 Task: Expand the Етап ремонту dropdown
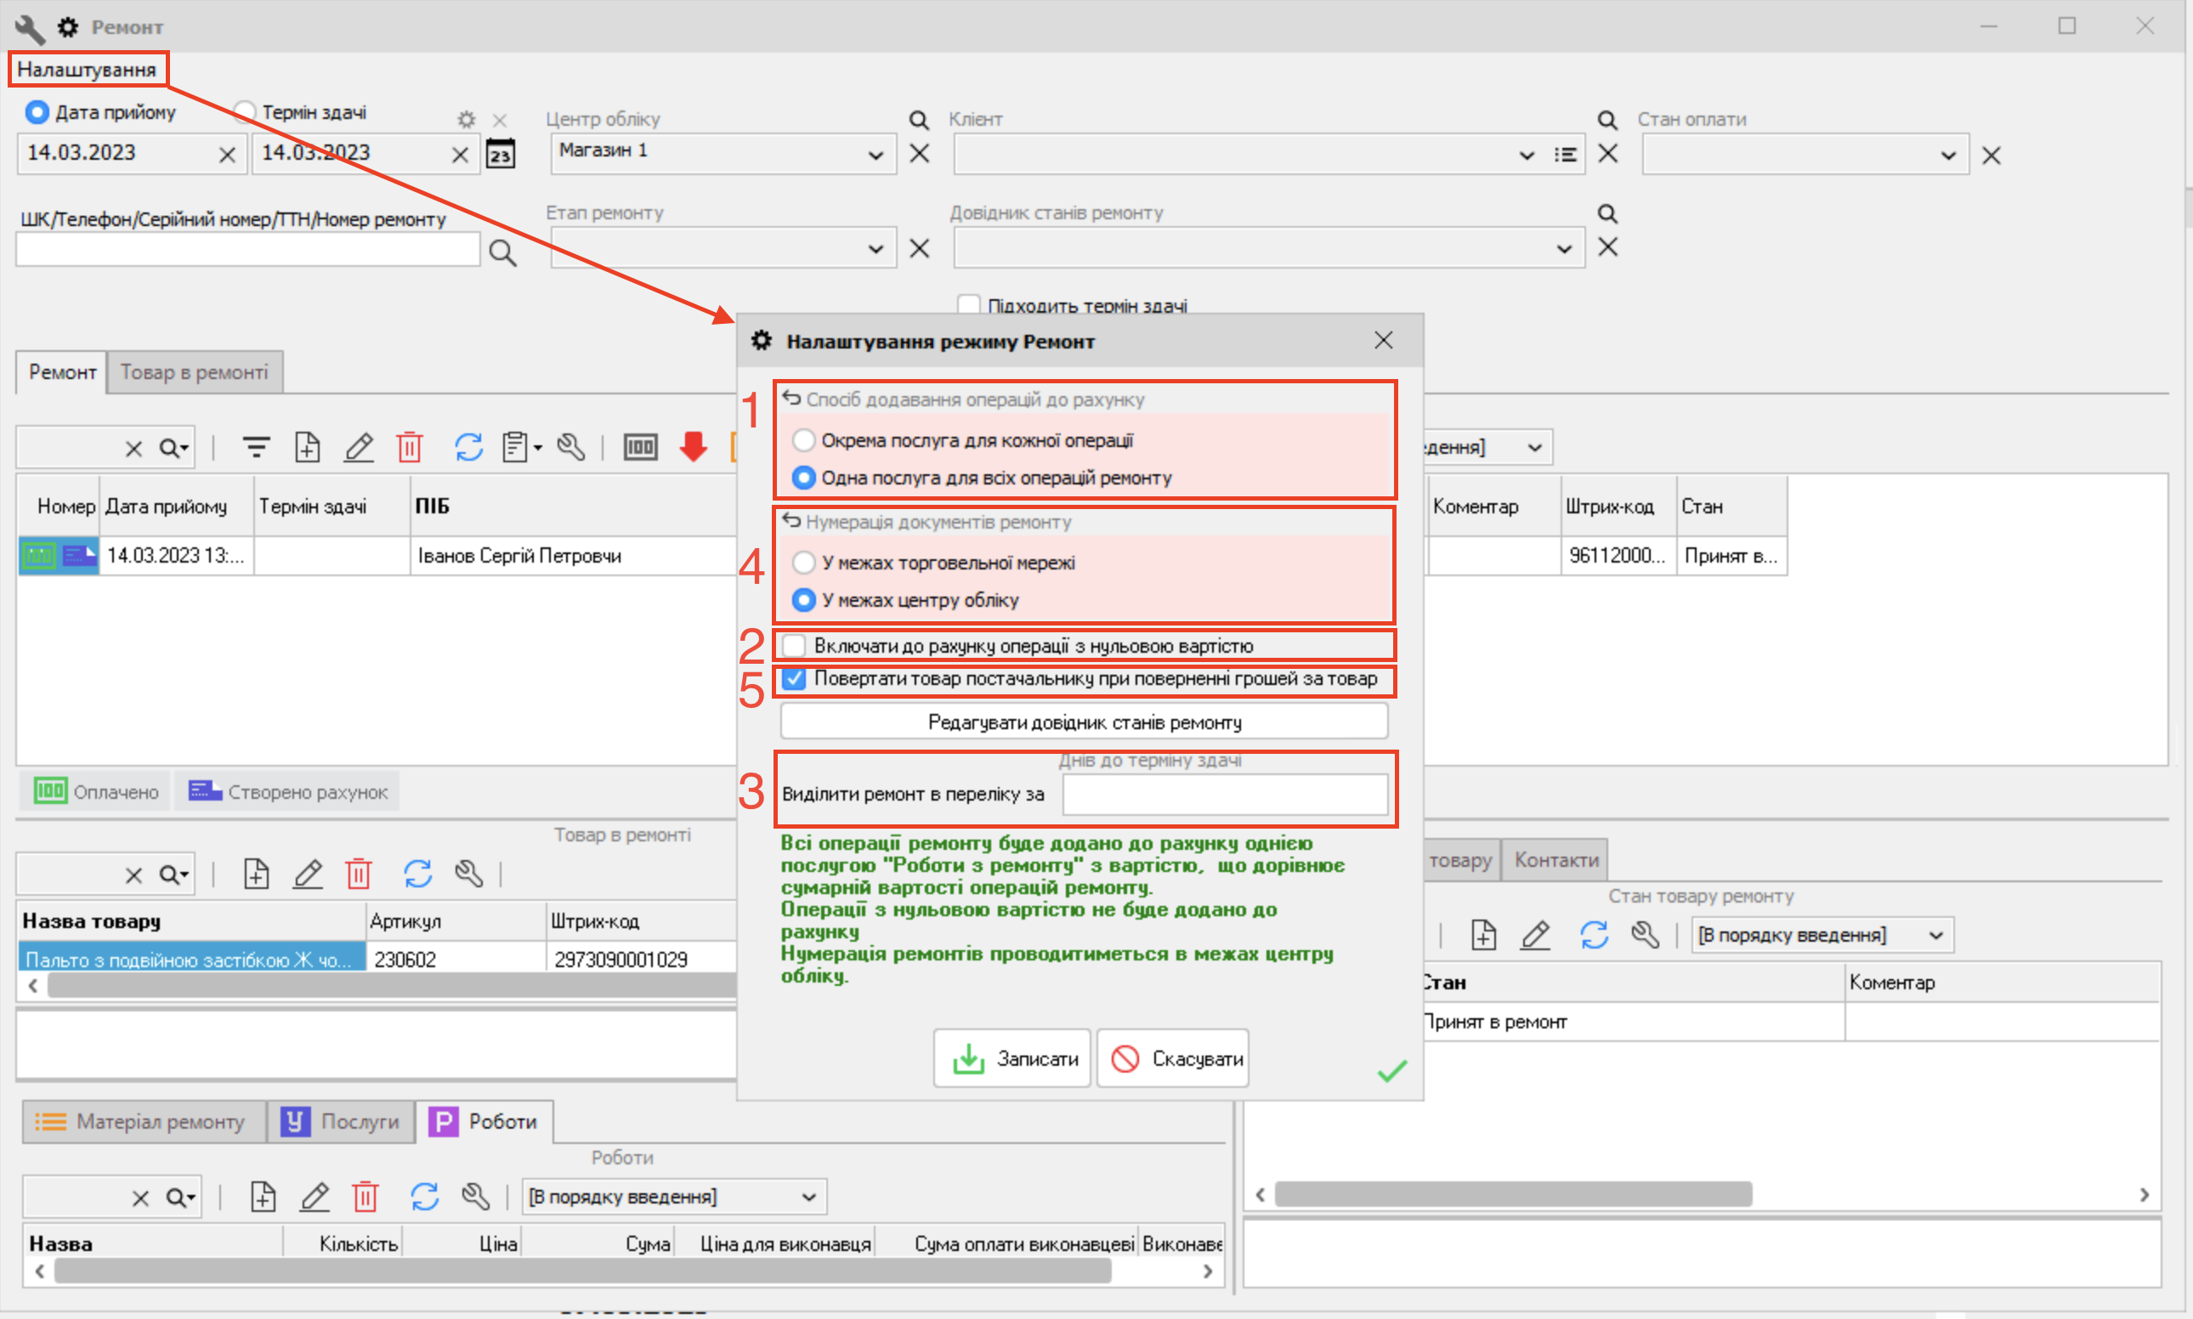coord(875,249)
